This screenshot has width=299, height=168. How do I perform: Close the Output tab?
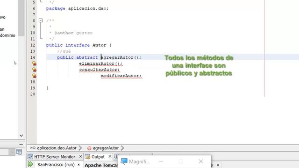[110, 157]
